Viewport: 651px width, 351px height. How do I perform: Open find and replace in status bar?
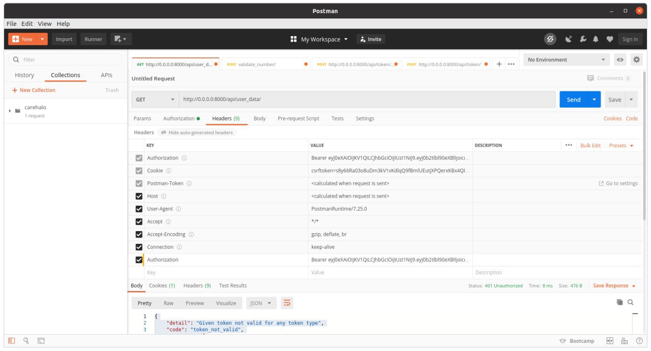26,341
